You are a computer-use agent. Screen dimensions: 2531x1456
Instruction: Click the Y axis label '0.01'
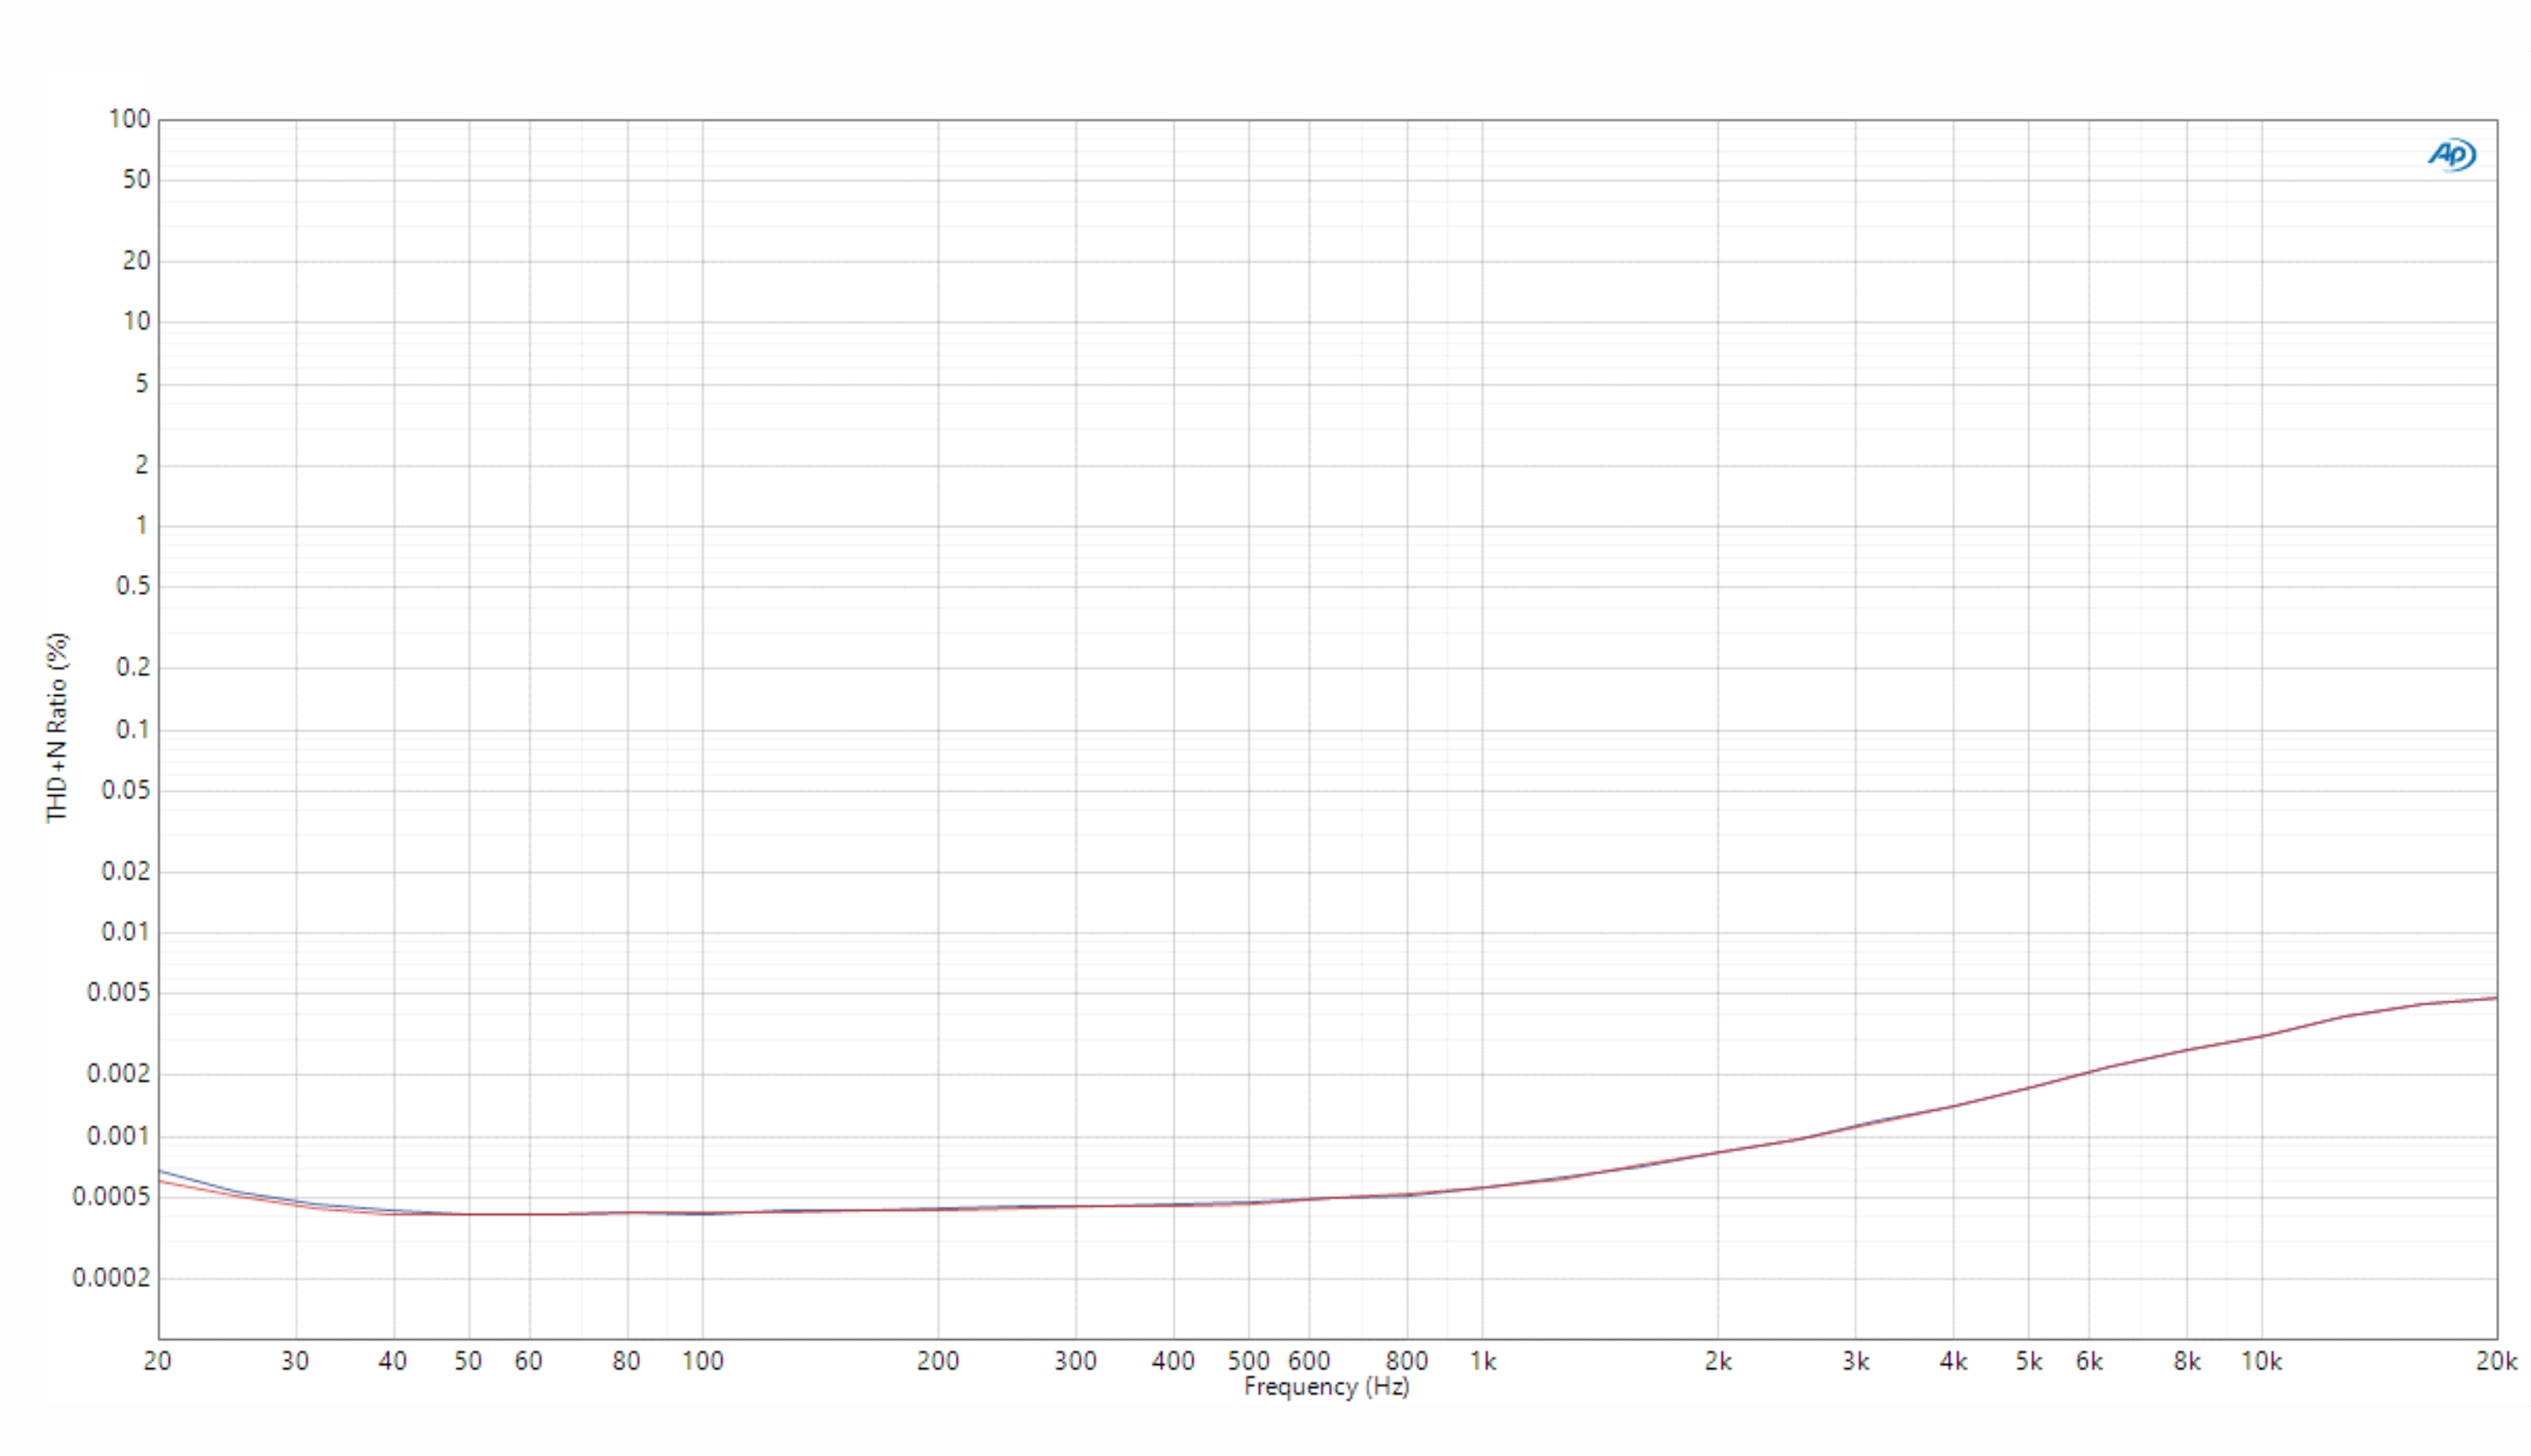125,932
